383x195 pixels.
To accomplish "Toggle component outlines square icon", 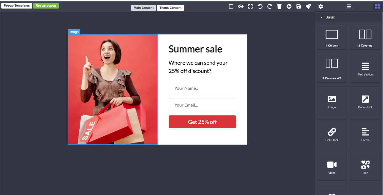I will [x=231, y=6].
